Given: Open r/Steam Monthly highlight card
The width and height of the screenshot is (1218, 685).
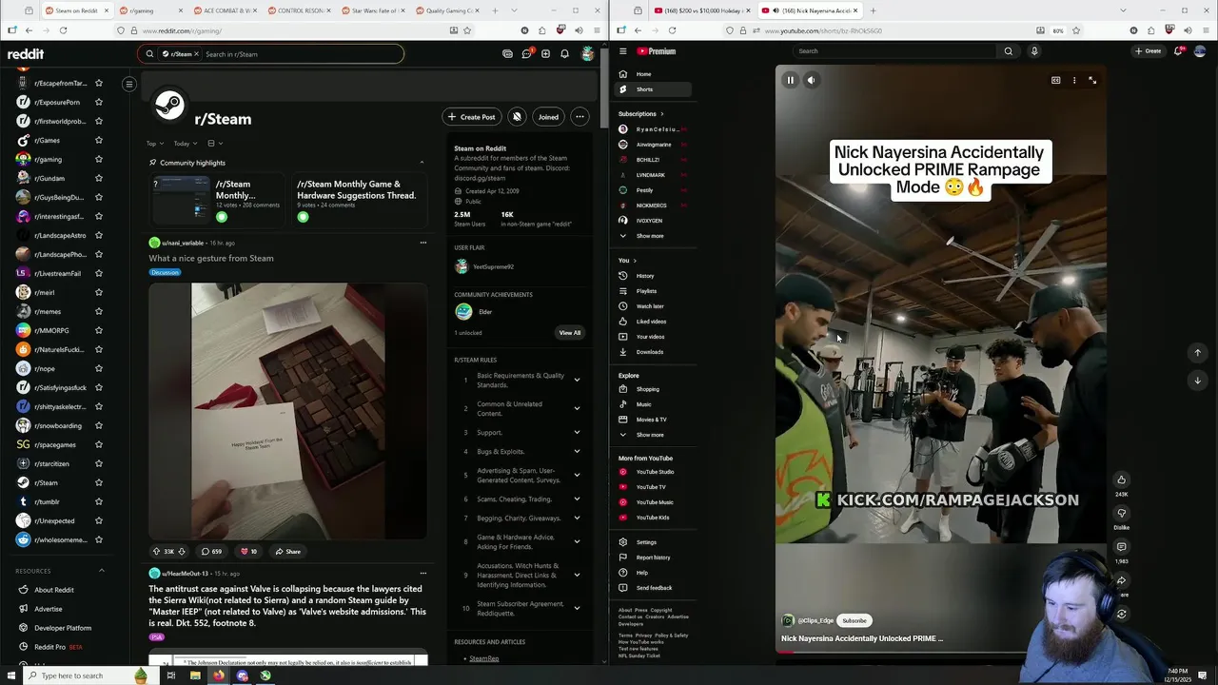Looking at the screenshot, I should tap(216, 198).
